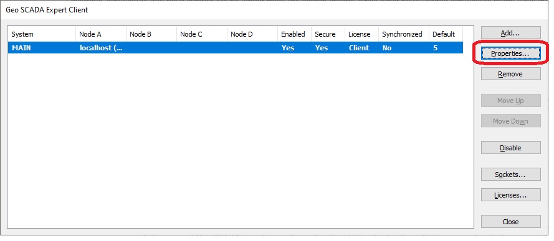
Task: Sort by the Secure column header
Action: click(328, 34)
